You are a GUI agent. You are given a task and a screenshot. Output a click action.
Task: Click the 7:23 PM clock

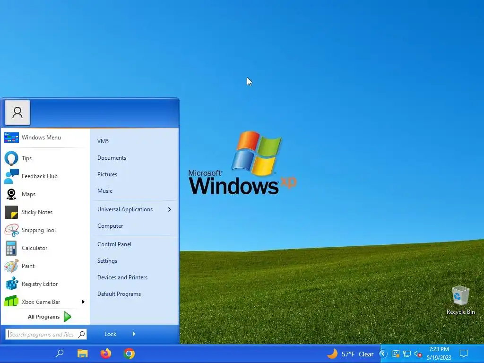(x=439, y=349)
